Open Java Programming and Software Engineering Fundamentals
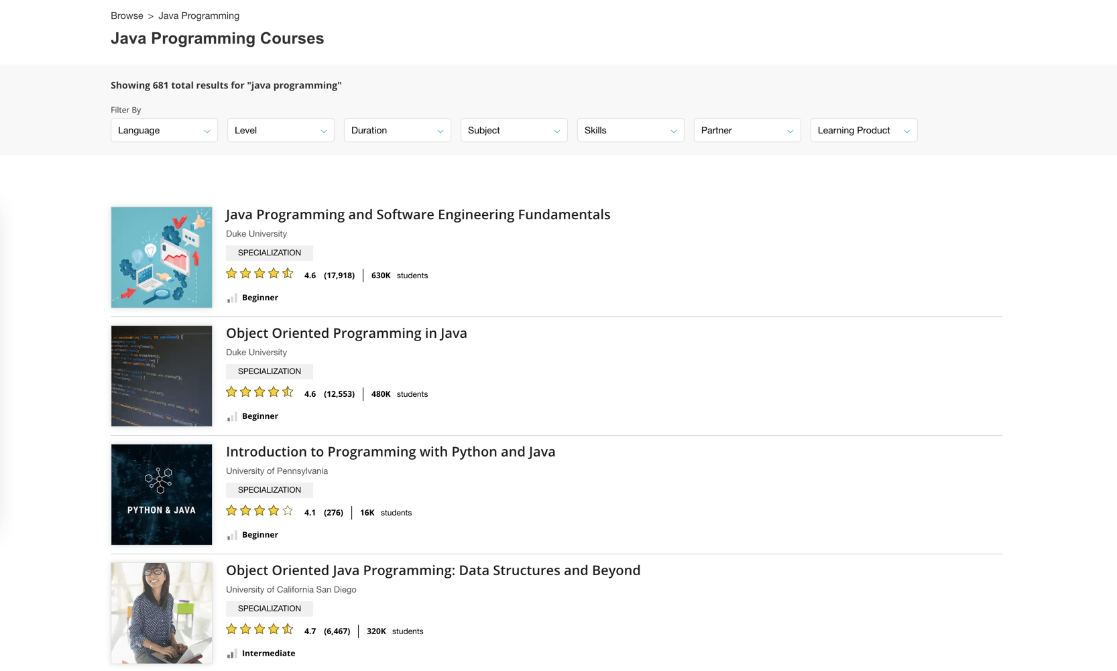 (x=417, y=215)
